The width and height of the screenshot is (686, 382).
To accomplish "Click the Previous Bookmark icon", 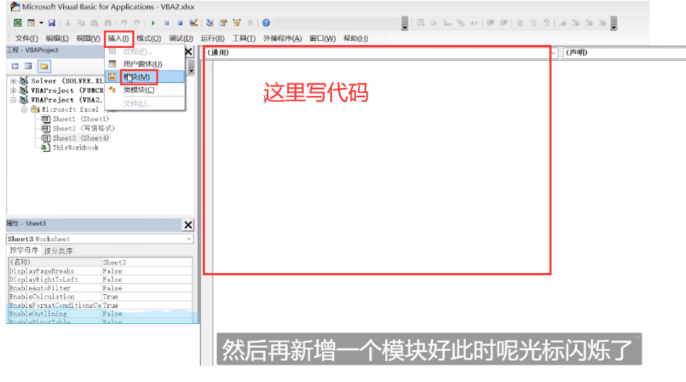I will pos(589,23).
